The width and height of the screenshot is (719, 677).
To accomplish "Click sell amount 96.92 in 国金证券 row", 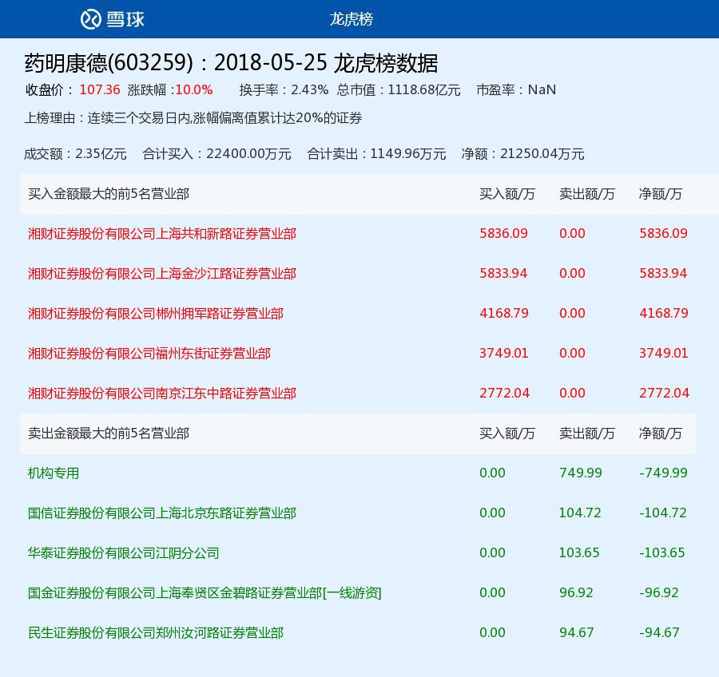I will pyautogui.click(x=576, y=592).
